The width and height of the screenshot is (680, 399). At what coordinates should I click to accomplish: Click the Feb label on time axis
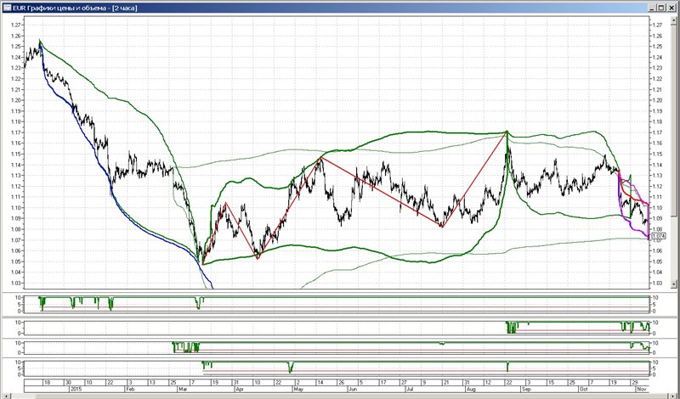[130, 389]
